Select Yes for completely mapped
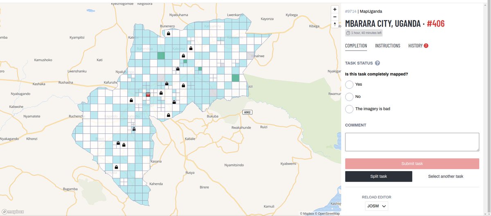 (x=349, y=85)
